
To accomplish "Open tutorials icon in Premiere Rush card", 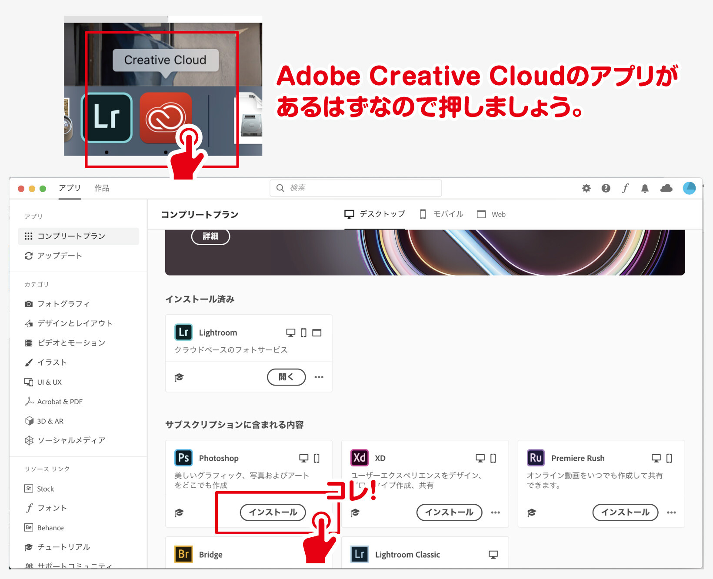I will (x=531, y=513).
